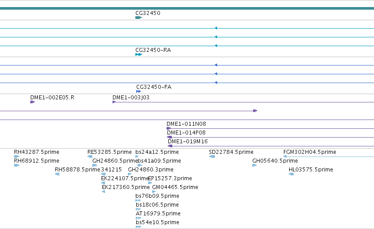Select the AT16979.5prime double-arrow glyph

coord(138,218)
